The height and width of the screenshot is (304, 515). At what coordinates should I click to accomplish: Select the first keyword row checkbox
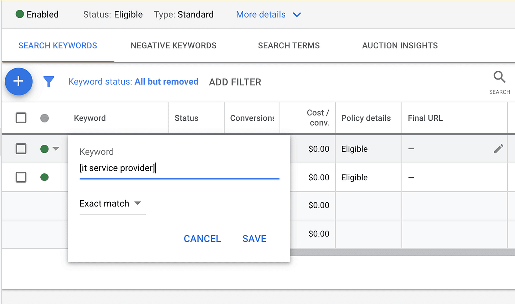(21, 148)
